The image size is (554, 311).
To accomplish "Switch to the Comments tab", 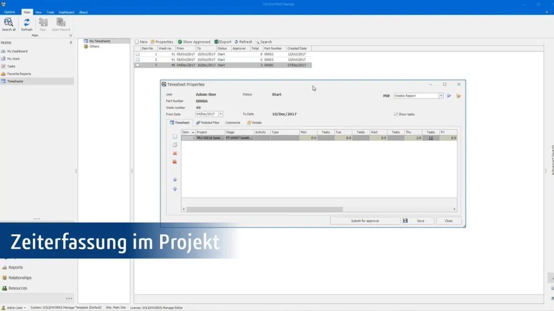I will [x=233, y=123].
